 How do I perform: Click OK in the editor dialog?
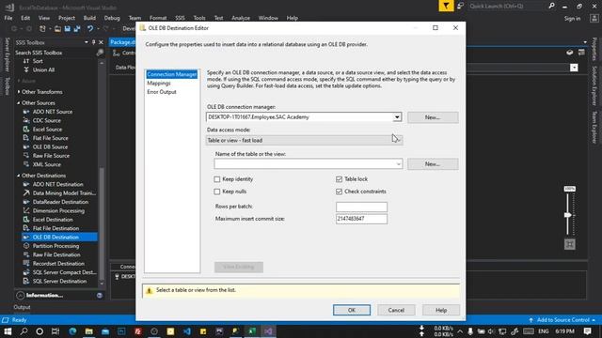[x=352, y=310]
